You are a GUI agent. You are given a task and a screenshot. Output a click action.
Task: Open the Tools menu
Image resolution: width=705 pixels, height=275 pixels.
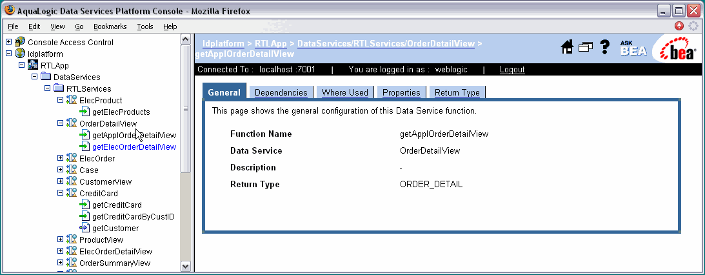tap(145, 26)
